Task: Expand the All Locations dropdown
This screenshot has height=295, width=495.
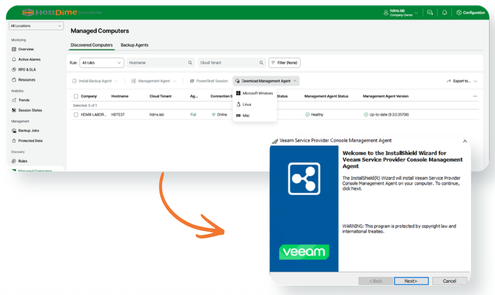Action: pyautogui.click(x=36, y=26)
